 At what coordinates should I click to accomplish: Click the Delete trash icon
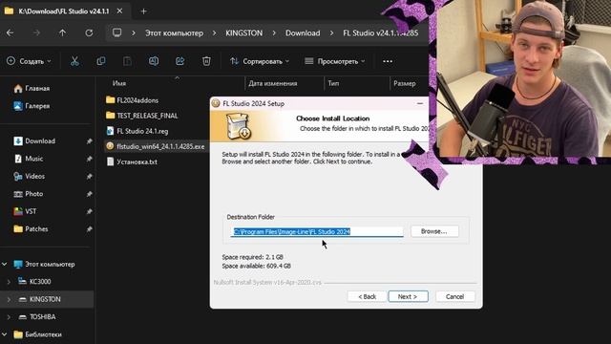click(206, 61)
